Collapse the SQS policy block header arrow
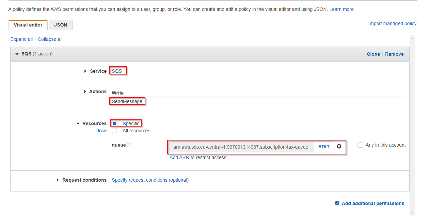Image resolution: width=429 pixels, height=217 pixels. pos(17,54)
